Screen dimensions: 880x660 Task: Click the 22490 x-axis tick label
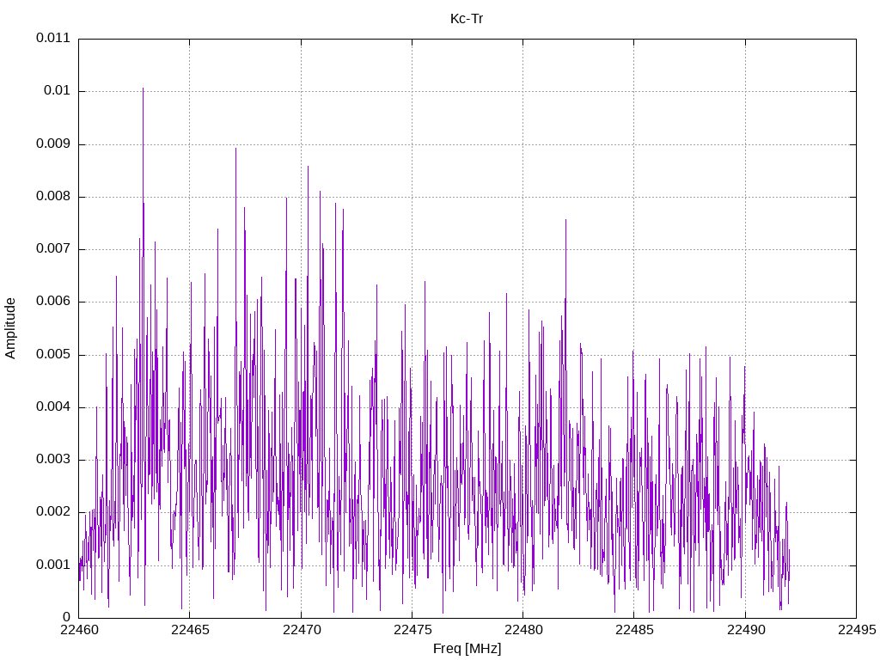point(746,630)
